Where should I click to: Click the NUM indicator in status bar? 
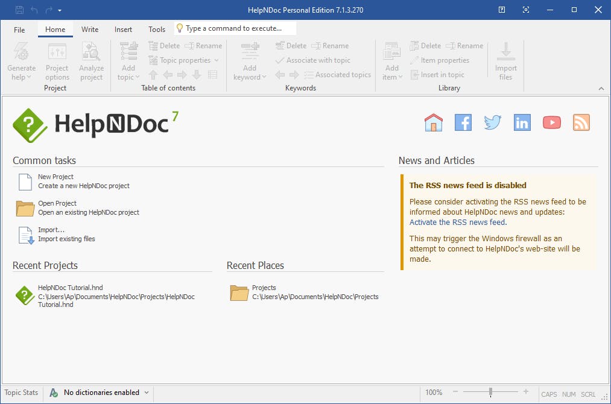pyautogui.click(x=569, y=394)
